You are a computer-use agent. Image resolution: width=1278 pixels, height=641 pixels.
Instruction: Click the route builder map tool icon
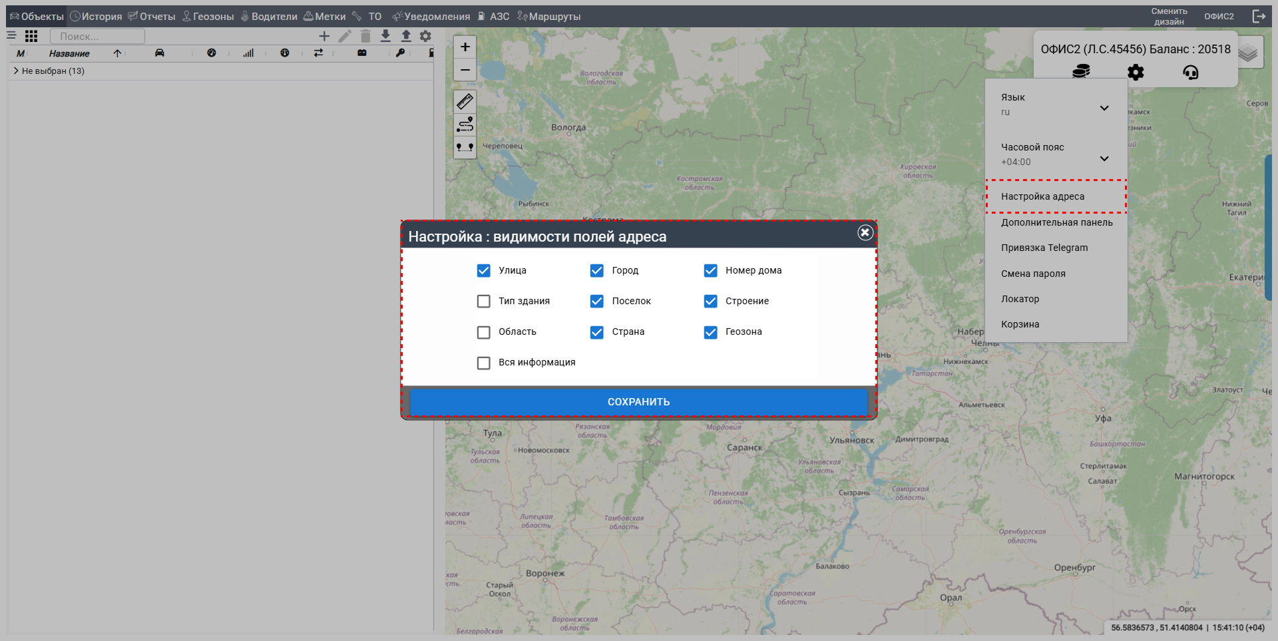tap(465, 124)
